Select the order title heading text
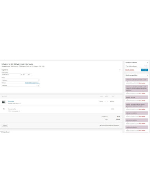This screenshot has height=193, width=150. [17, 64]
